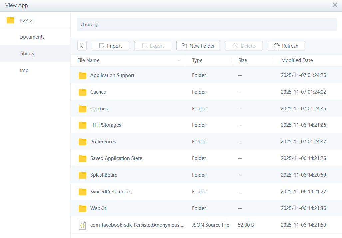Screen dimensions: 342x238
Task: Select the Preferences file name
Action: point(103,142)
